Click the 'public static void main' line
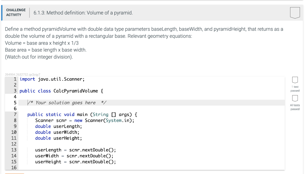The image size is (305, 174). point(82,115)
